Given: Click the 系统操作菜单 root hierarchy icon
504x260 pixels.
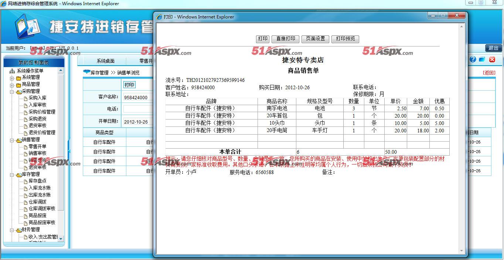Looking at the screenshot, I should click(12, 71).
